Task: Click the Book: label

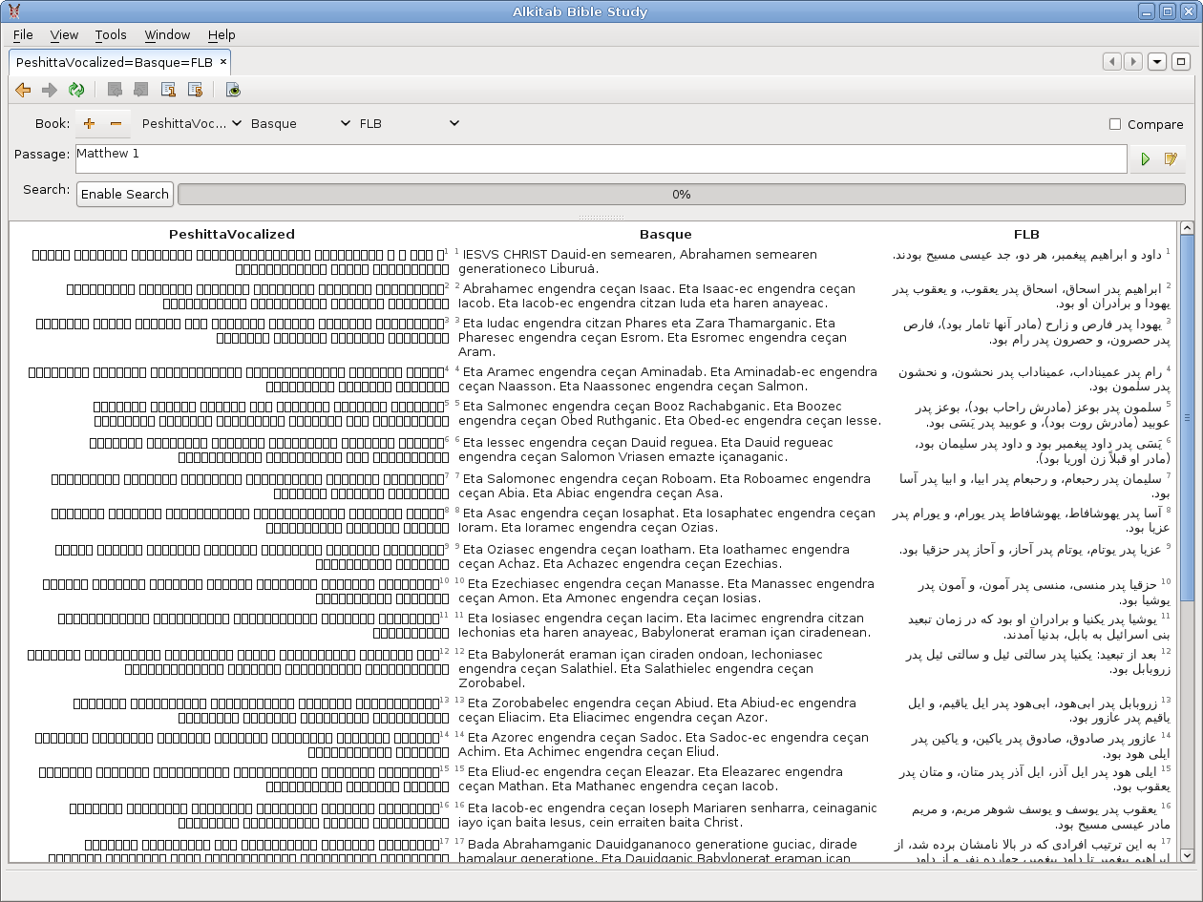Action: pos(53,123)
